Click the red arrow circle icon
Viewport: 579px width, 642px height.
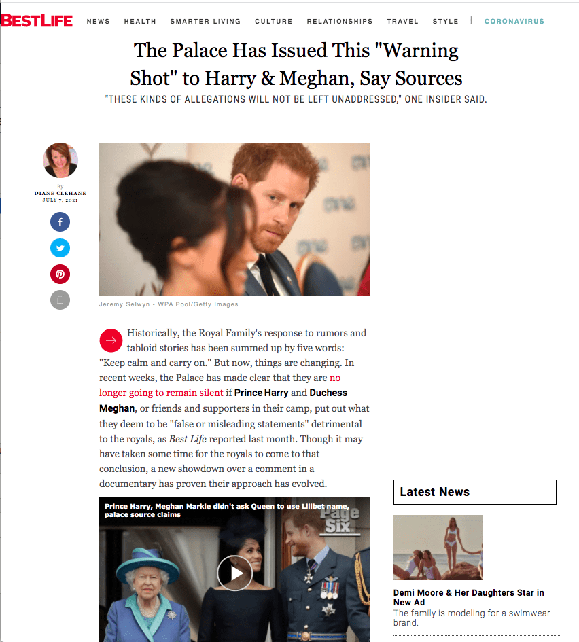(111, 340)
